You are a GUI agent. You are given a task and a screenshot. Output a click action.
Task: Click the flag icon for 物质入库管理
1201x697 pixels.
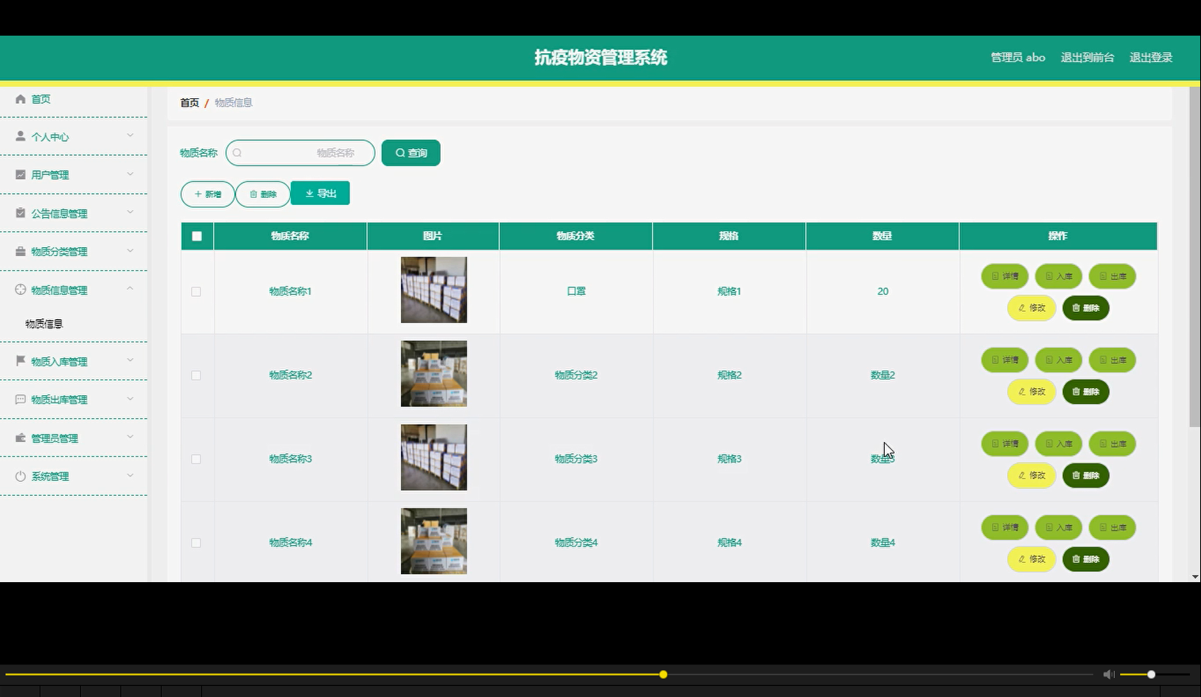[x=21, y=361]
